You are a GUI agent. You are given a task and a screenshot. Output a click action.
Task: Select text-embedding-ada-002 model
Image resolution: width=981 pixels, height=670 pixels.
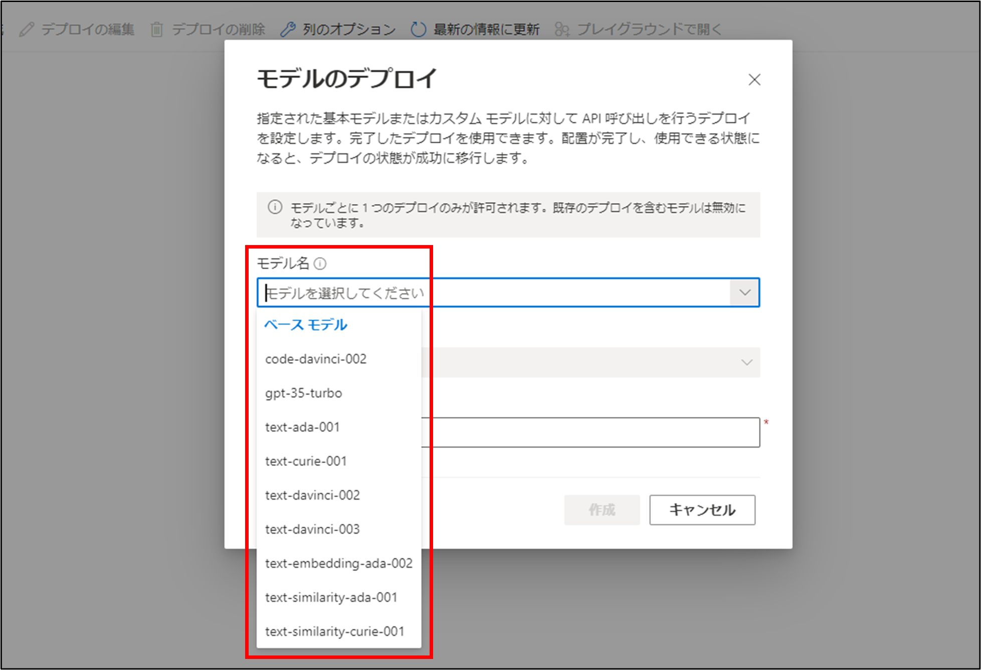pos(339,563)
